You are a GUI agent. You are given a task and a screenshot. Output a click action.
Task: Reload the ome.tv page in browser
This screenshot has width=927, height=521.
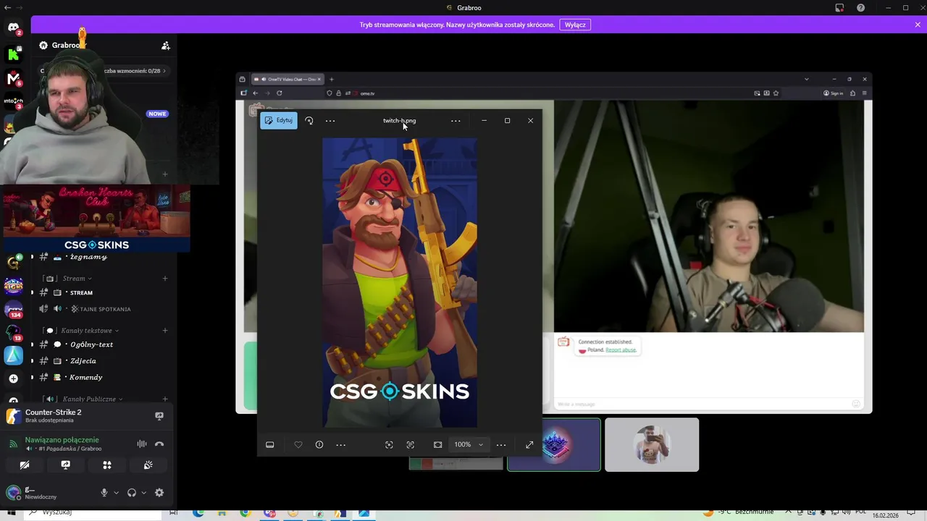(279, 93)
